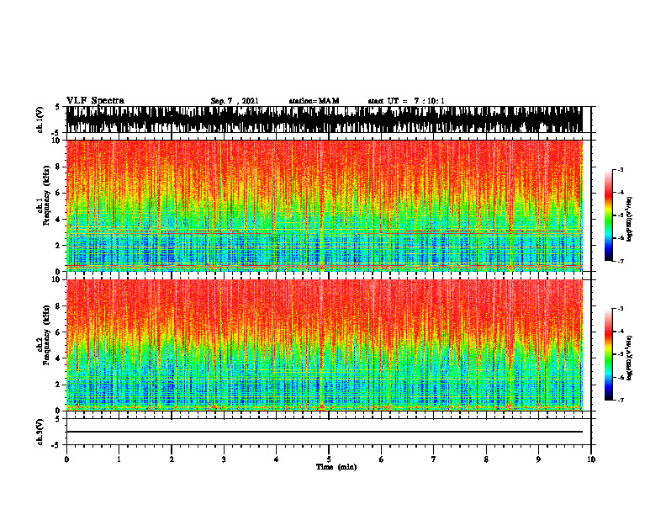Click the ch.1 frequency axis "6" tick label
The height and width of the screenshot is (515, 666).
click(x=59, y=193)
